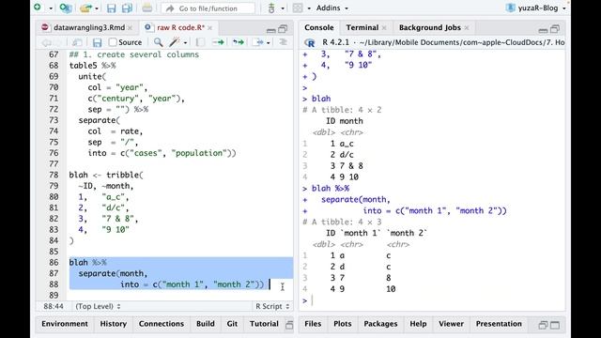Click the Print document icon
The width and height of the screenshot is (601, 338).
tap(146, 8)
